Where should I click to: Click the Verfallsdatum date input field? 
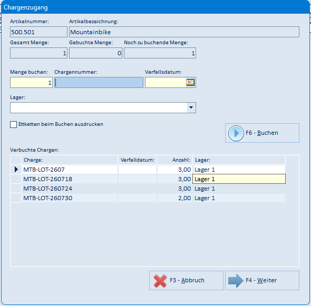(166, 83)
